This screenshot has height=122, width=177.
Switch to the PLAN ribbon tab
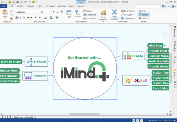tap(71, 6)
